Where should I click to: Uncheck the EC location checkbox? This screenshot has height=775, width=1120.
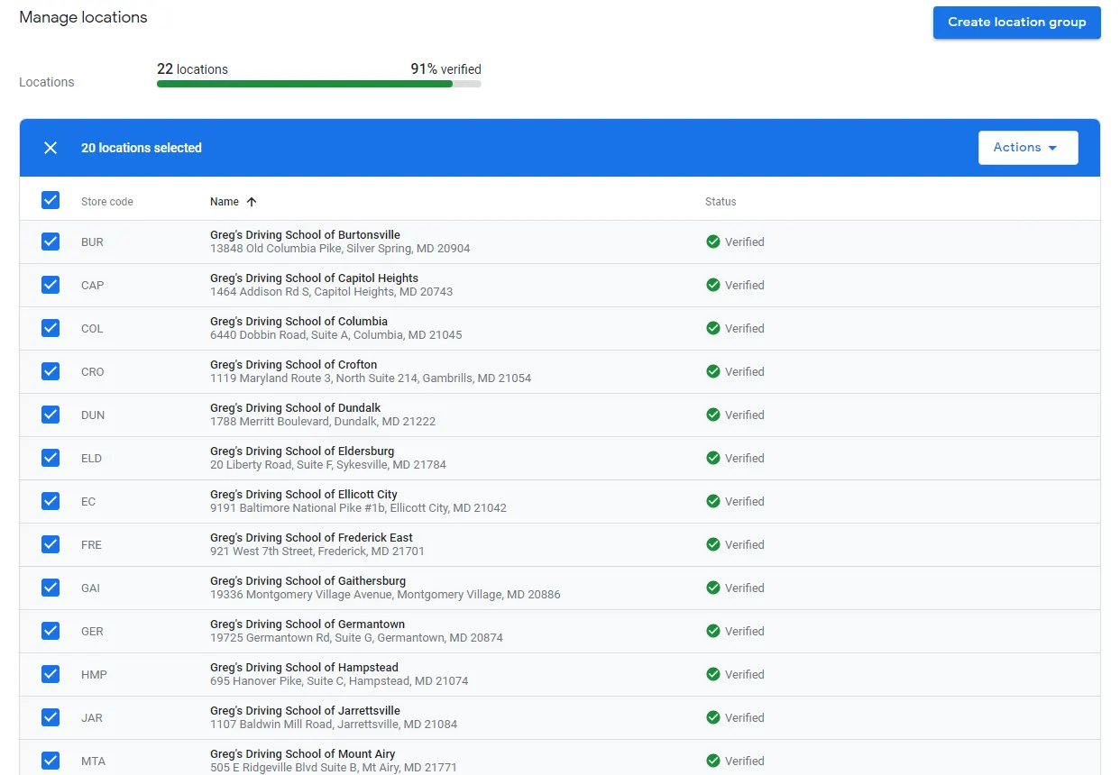click(50, 501)
